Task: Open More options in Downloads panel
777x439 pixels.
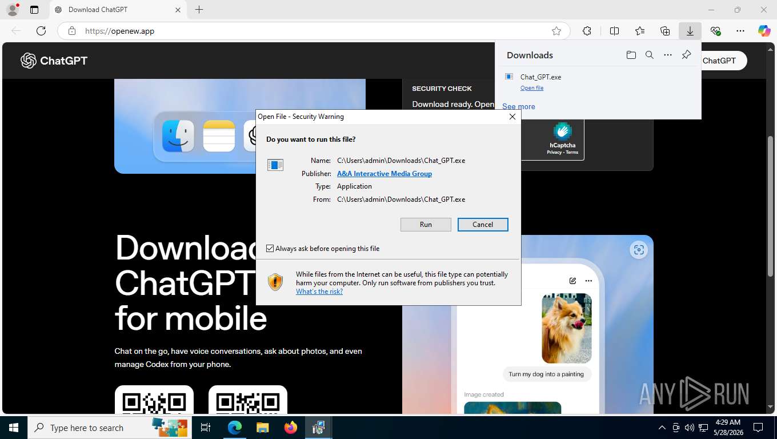Action: coord(668,55)
